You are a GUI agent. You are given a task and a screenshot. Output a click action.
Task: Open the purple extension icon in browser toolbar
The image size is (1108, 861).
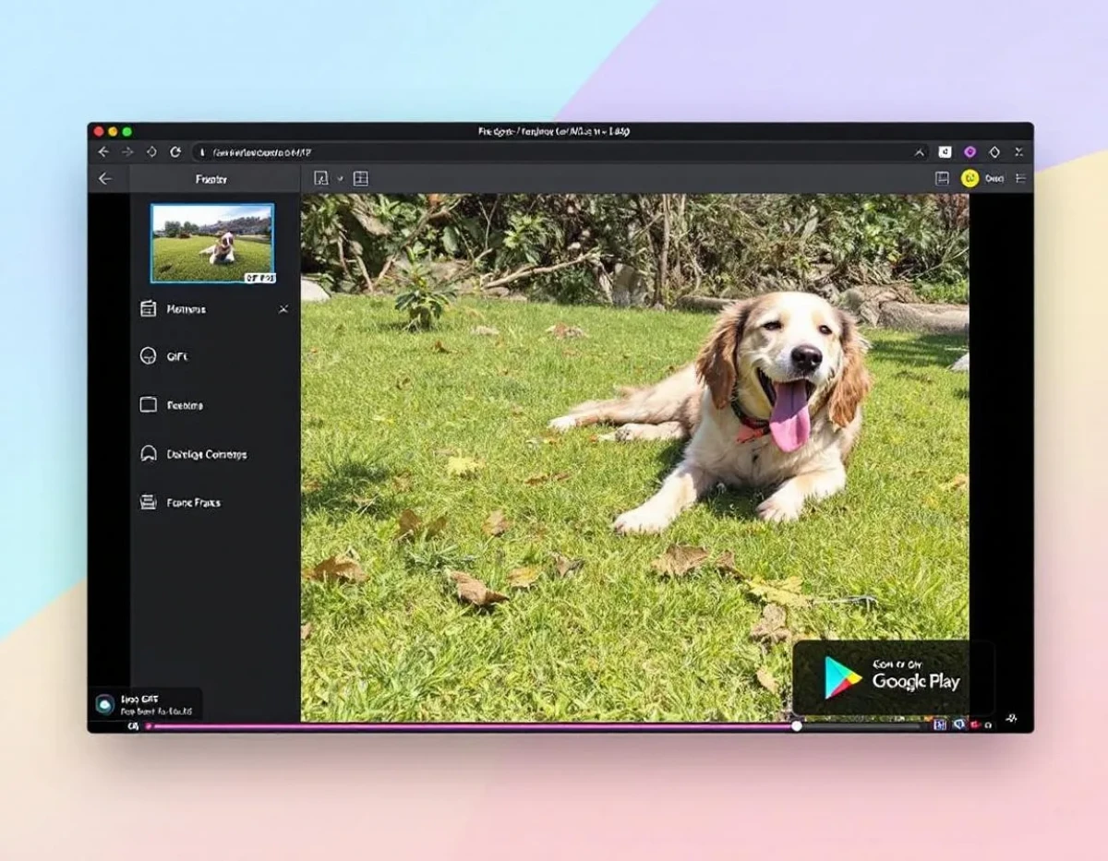[969, 151]
